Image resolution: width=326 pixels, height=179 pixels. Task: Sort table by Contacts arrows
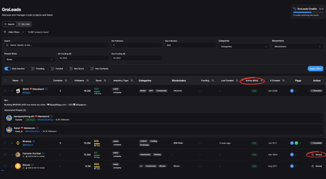[x=66, y=81]
